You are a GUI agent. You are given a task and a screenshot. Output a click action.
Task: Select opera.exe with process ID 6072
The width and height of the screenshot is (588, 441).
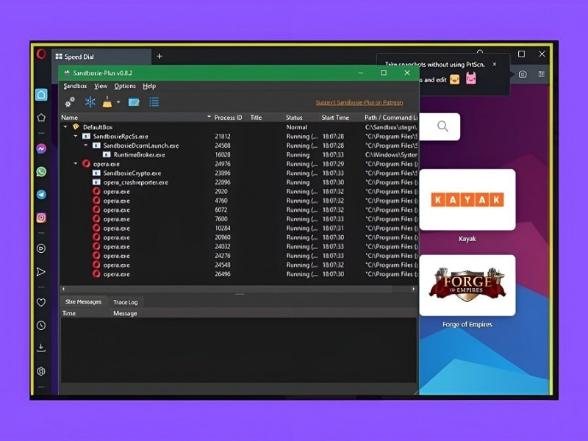point(240,209)
